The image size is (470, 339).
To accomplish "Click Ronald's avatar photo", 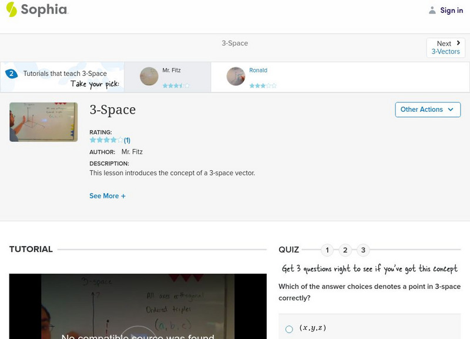I will pyautogui.click(x=236, y=77).
